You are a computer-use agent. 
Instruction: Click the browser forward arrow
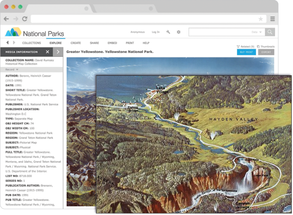pos(16,19)
